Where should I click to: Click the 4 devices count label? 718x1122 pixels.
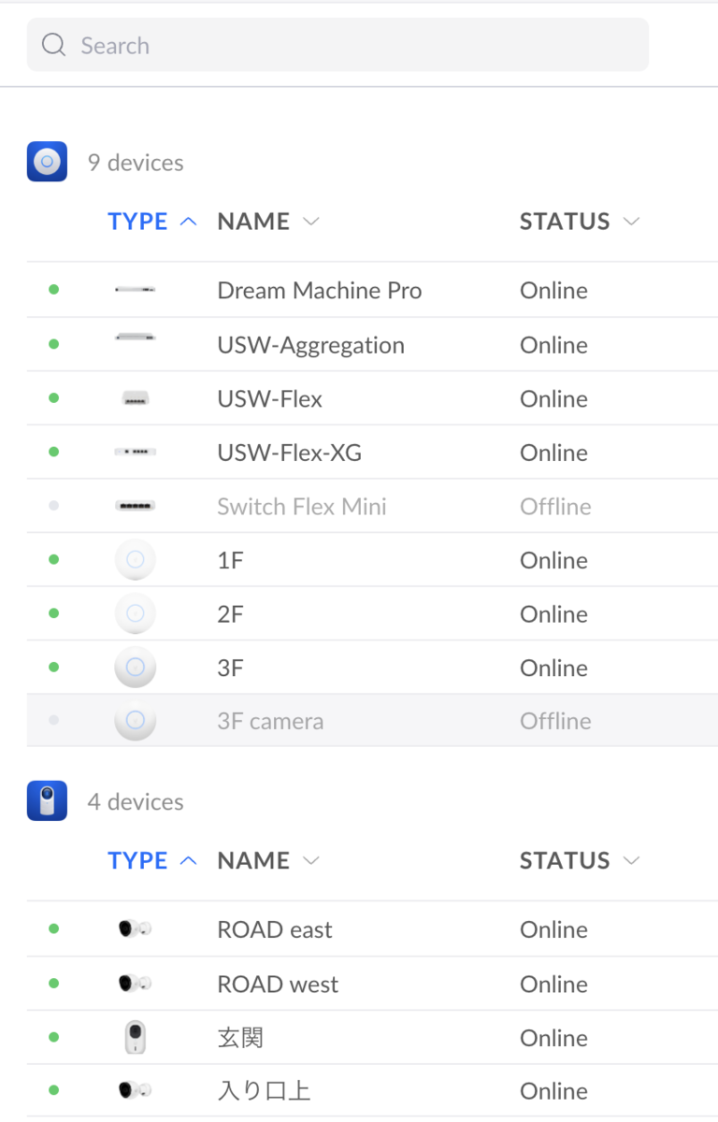[136, 802]
